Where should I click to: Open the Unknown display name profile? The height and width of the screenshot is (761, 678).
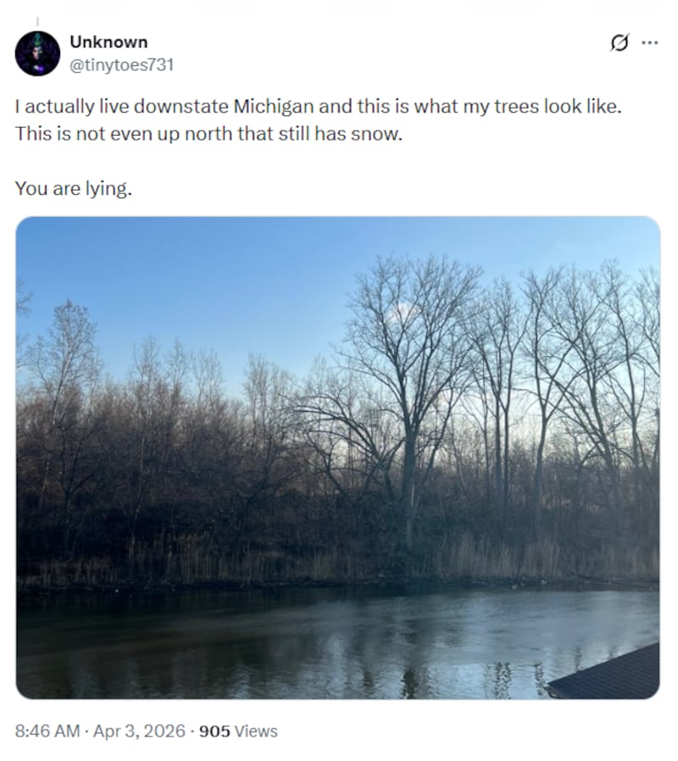tap(108, 42)
